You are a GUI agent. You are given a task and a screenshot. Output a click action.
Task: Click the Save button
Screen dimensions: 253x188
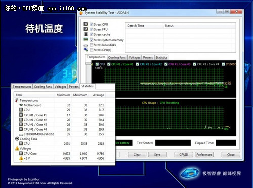click(x=157, y=155)
